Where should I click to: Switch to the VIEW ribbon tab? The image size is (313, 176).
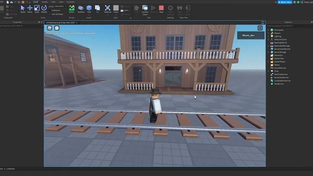61,2
